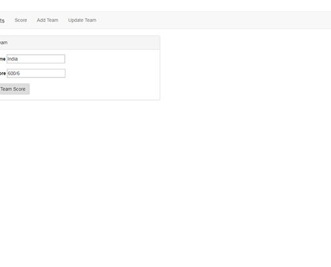This screenshot has width=331, height=267.
Task: Click the bold score label beside 600/6 field
Action: [3, 73]
